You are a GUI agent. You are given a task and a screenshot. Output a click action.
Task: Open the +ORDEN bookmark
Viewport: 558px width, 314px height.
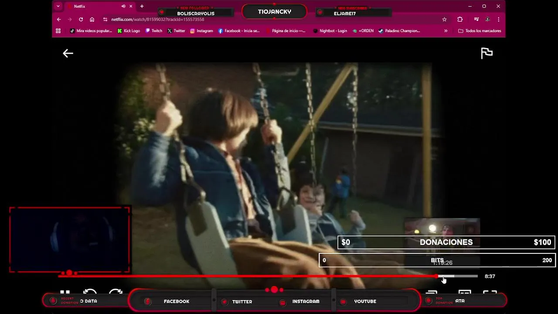point(363,31)
